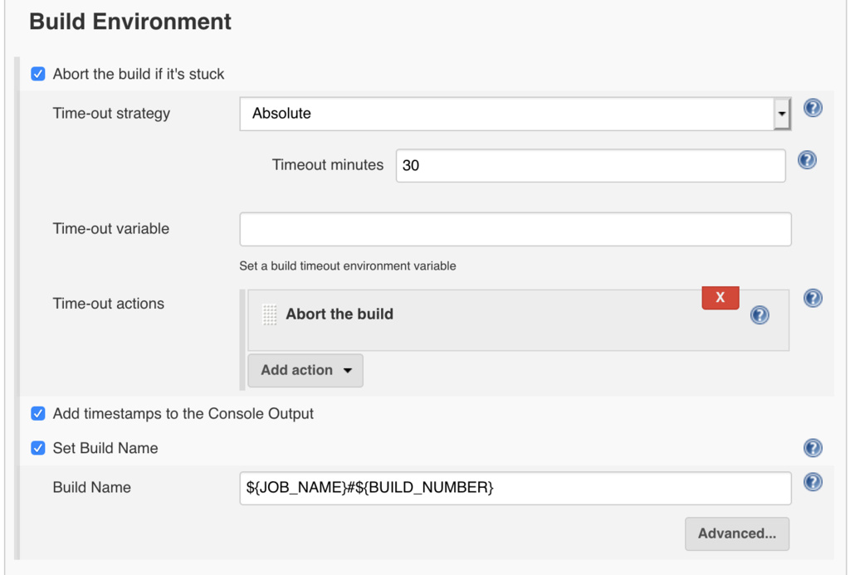The height and width of the screenshot is (575, 850).
Task: Open help for the Build Name field
Action: (x=813, y=482)
